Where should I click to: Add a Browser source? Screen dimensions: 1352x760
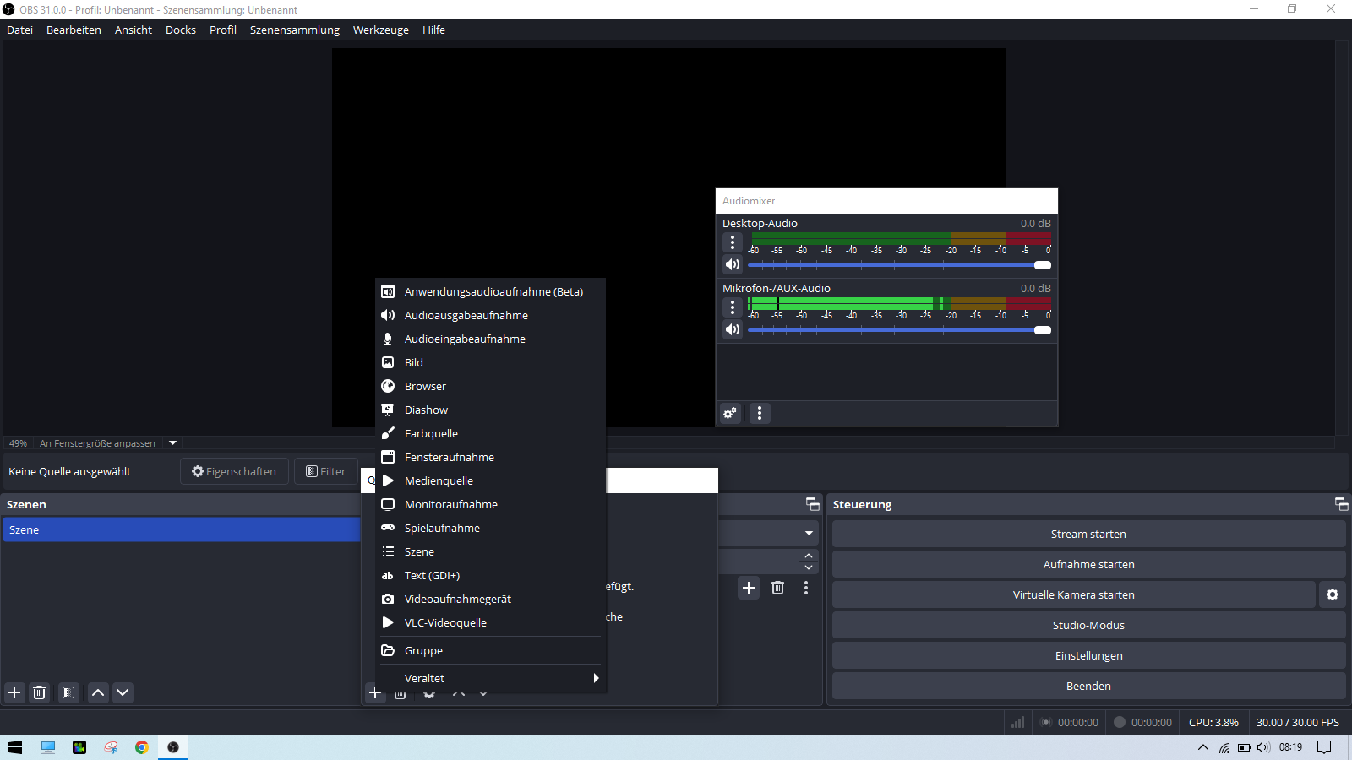(x=490, y=386)
